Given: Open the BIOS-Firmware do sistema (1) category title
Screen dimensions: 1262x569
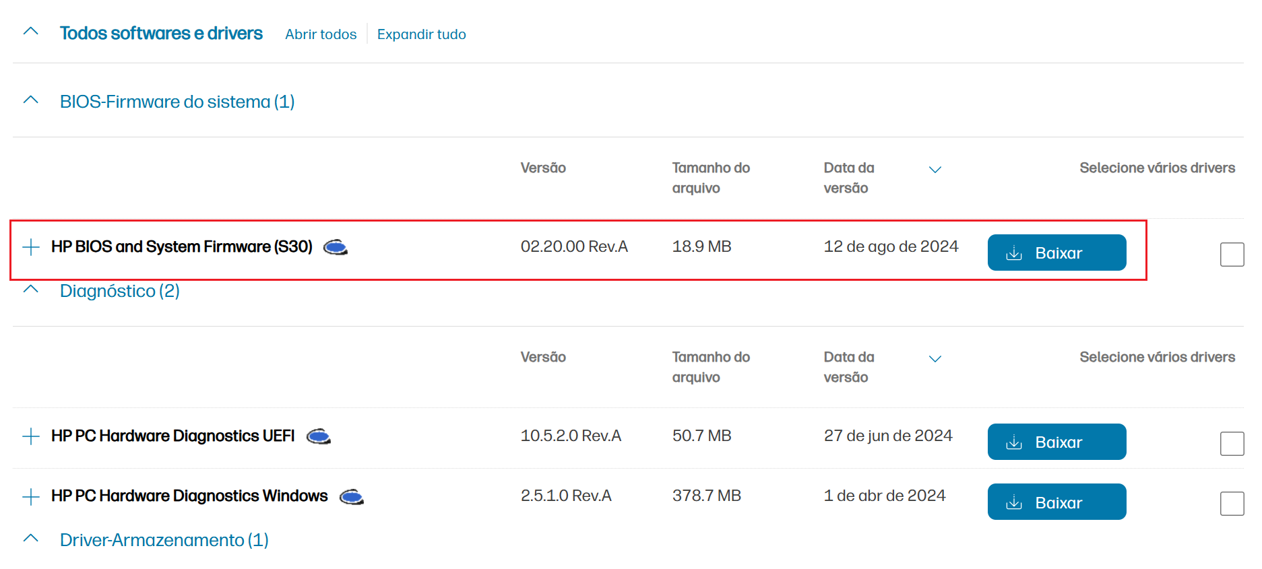Looking at the screenshot, I should coord(177,102).
